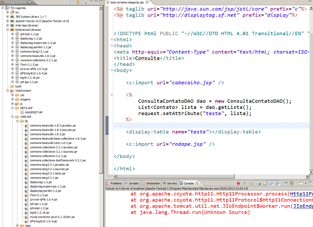The image size is (313, 227).
Task: Place cursor on display:table tag line
Action: point(193,132)
